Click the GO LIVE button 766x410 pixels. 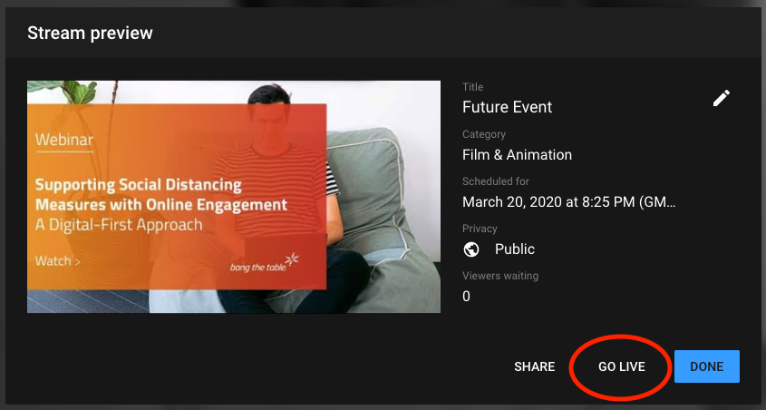coord(621,366)
